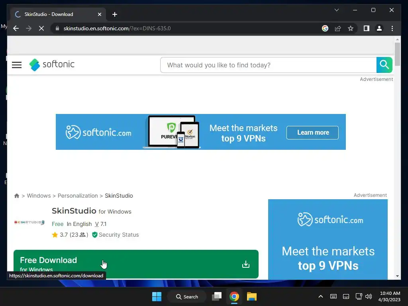This screenshot has width=408, height=306.
Task: Open the tab search dropdown chevron
Action: 336,10
